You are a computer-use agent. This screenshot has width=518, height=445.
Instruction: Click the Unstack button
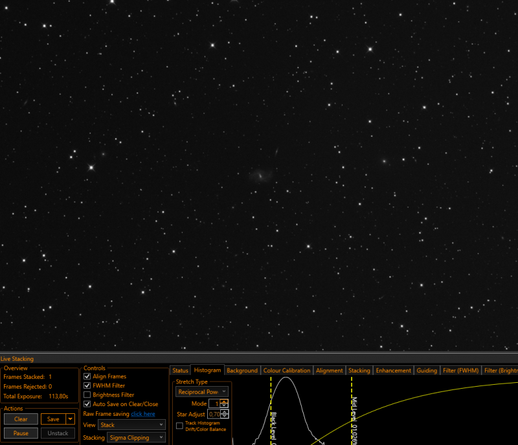coord(58,433)
